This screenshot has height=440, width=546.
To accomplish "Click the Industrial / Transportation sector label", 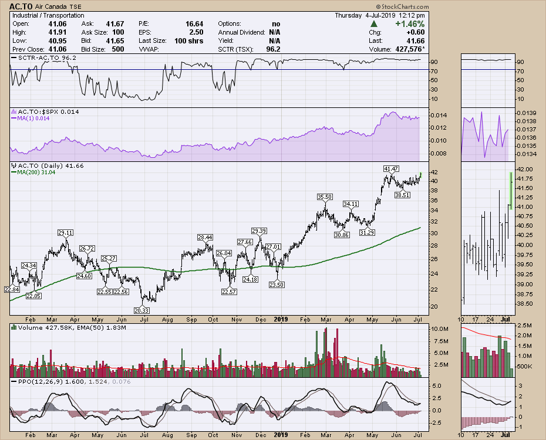I will coord(48,16).
